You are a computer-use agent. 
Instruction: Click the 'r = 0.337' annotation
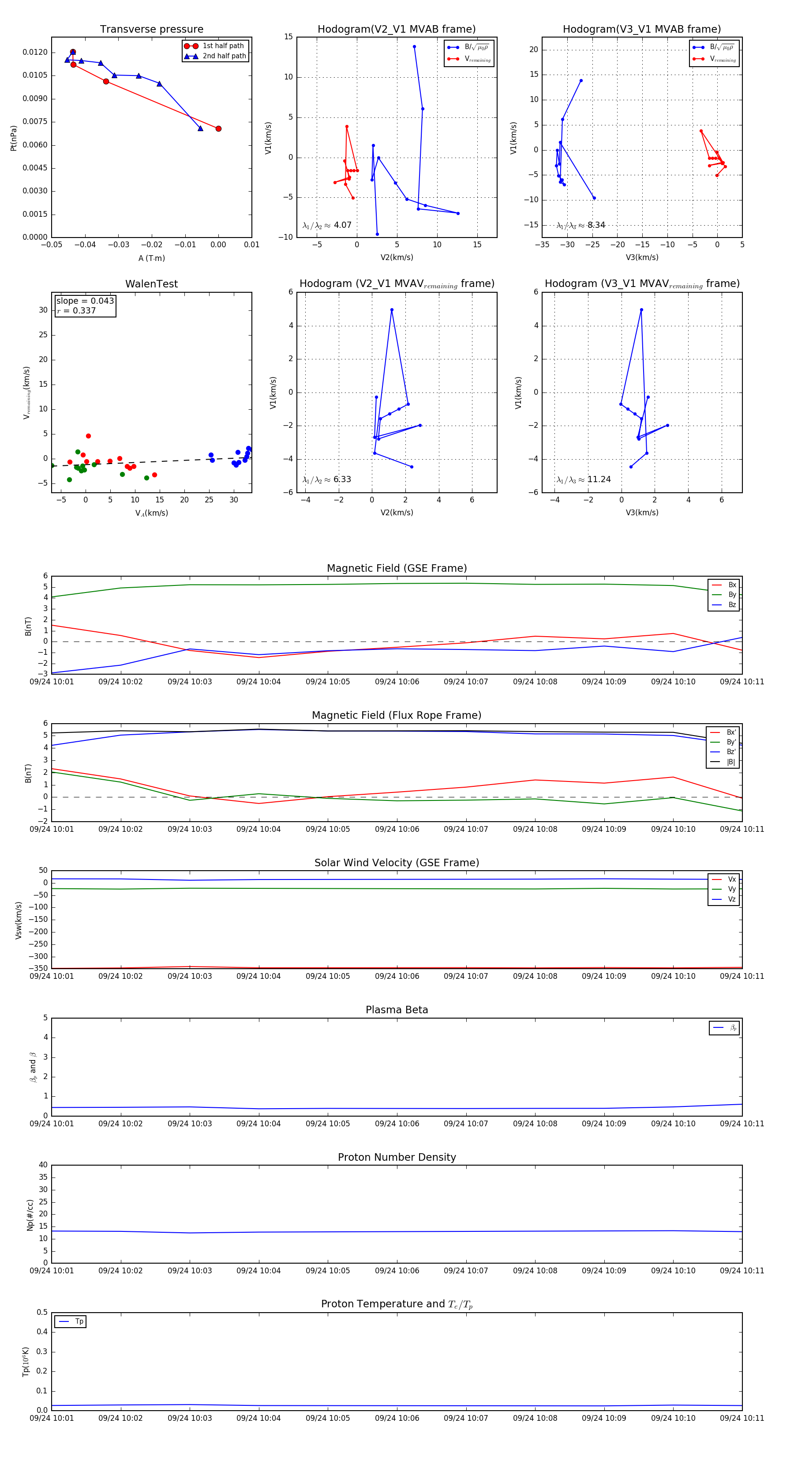76,310
